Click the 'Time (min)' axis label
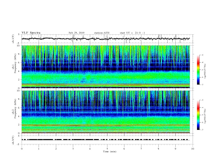Screen dimensions: 217x167 click(x=110, y=151)
